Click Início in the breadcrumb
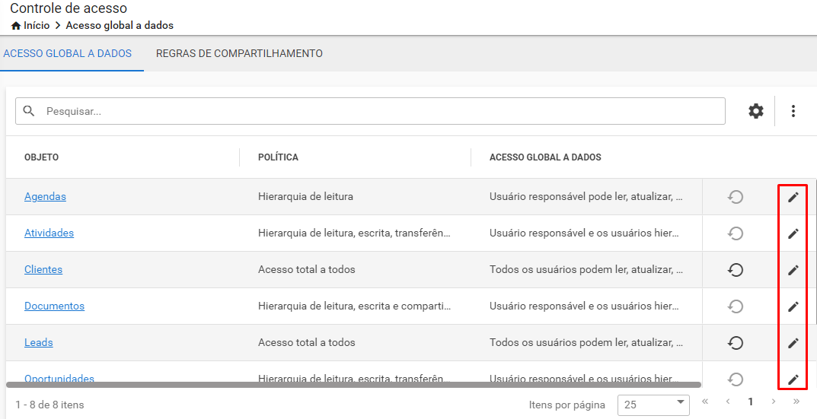 pos(37,26)
